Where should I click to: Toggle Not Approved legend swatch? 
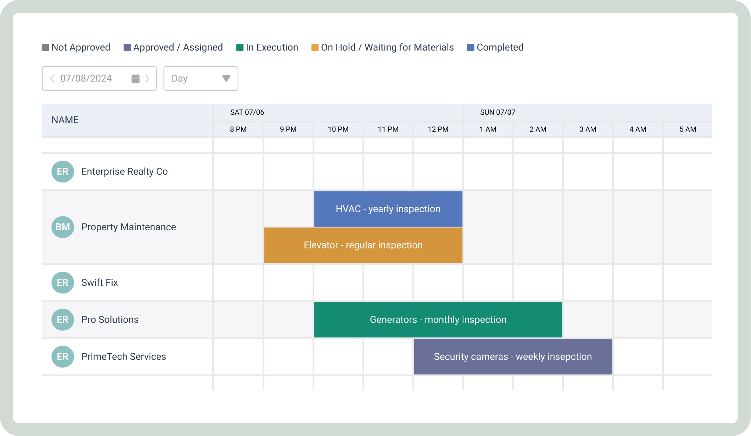tap(46, 47)
